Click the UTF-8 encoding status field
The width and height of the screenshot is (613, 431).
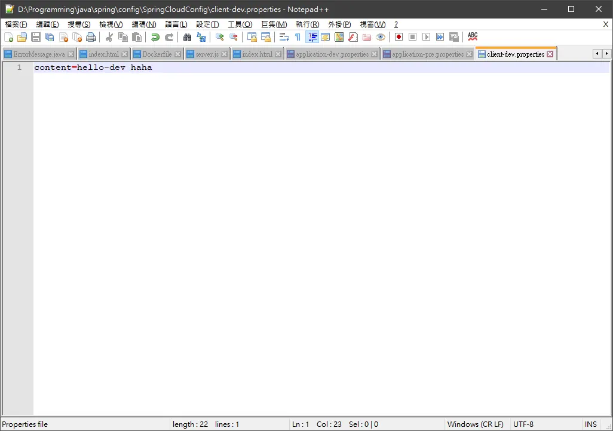click(x=523, y=424)
